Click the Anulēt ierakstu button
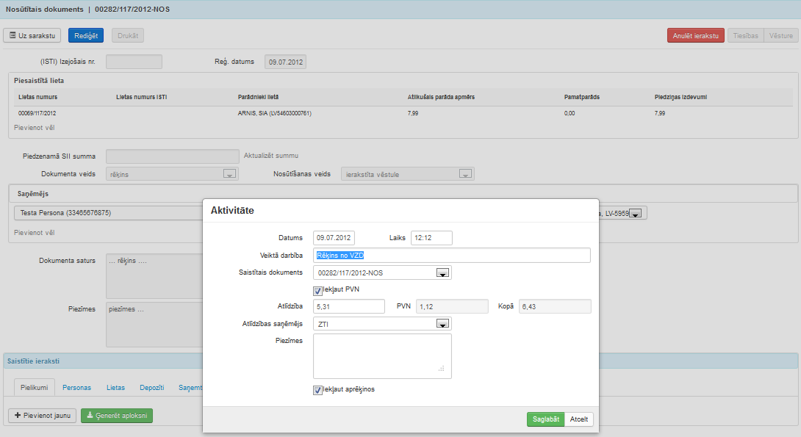 [695, 35]
